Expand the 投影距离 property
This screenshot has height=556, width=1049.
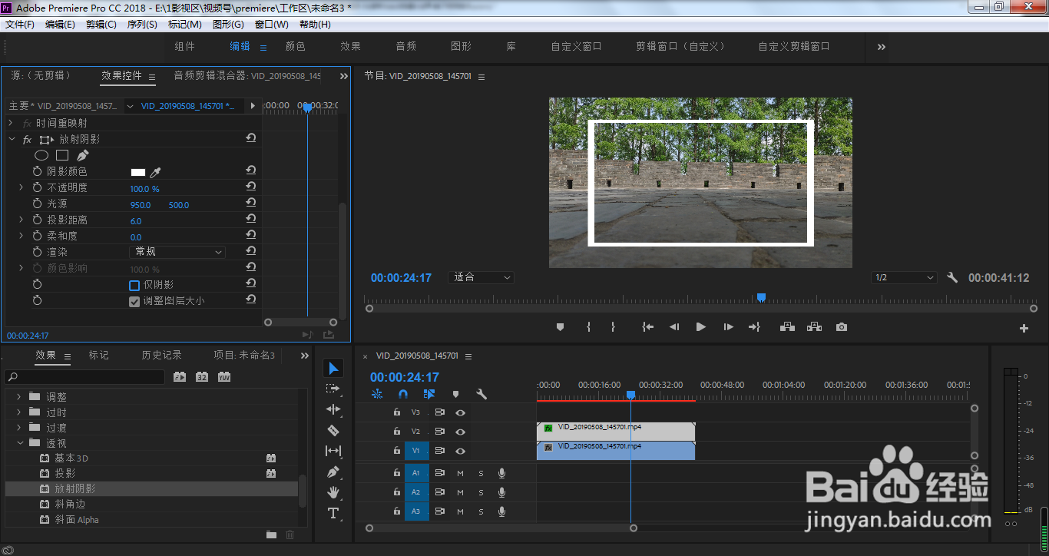[x=22, y=220]
